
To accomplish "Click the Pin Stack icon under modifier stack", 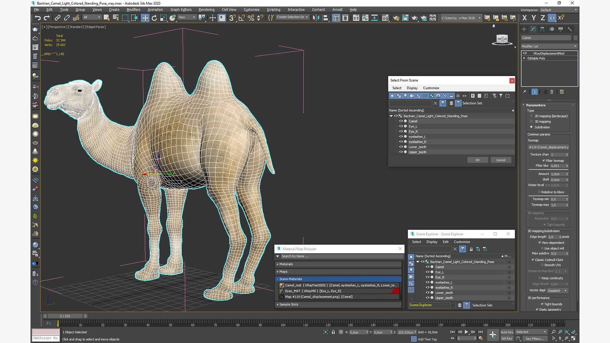I will click(x=525, y=92).
